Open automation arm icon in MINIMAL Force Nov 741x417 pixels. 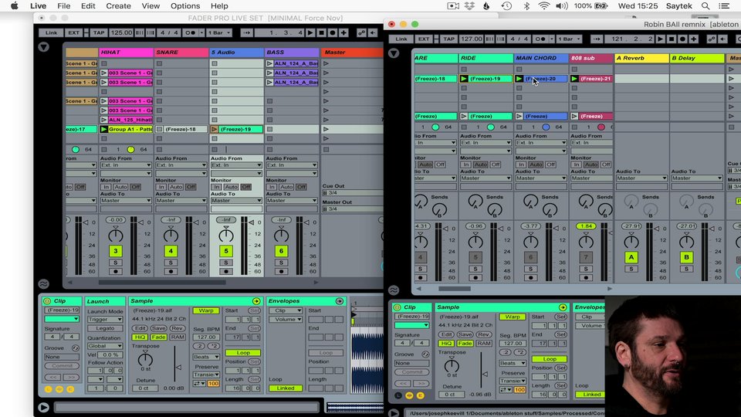[361, 32]
